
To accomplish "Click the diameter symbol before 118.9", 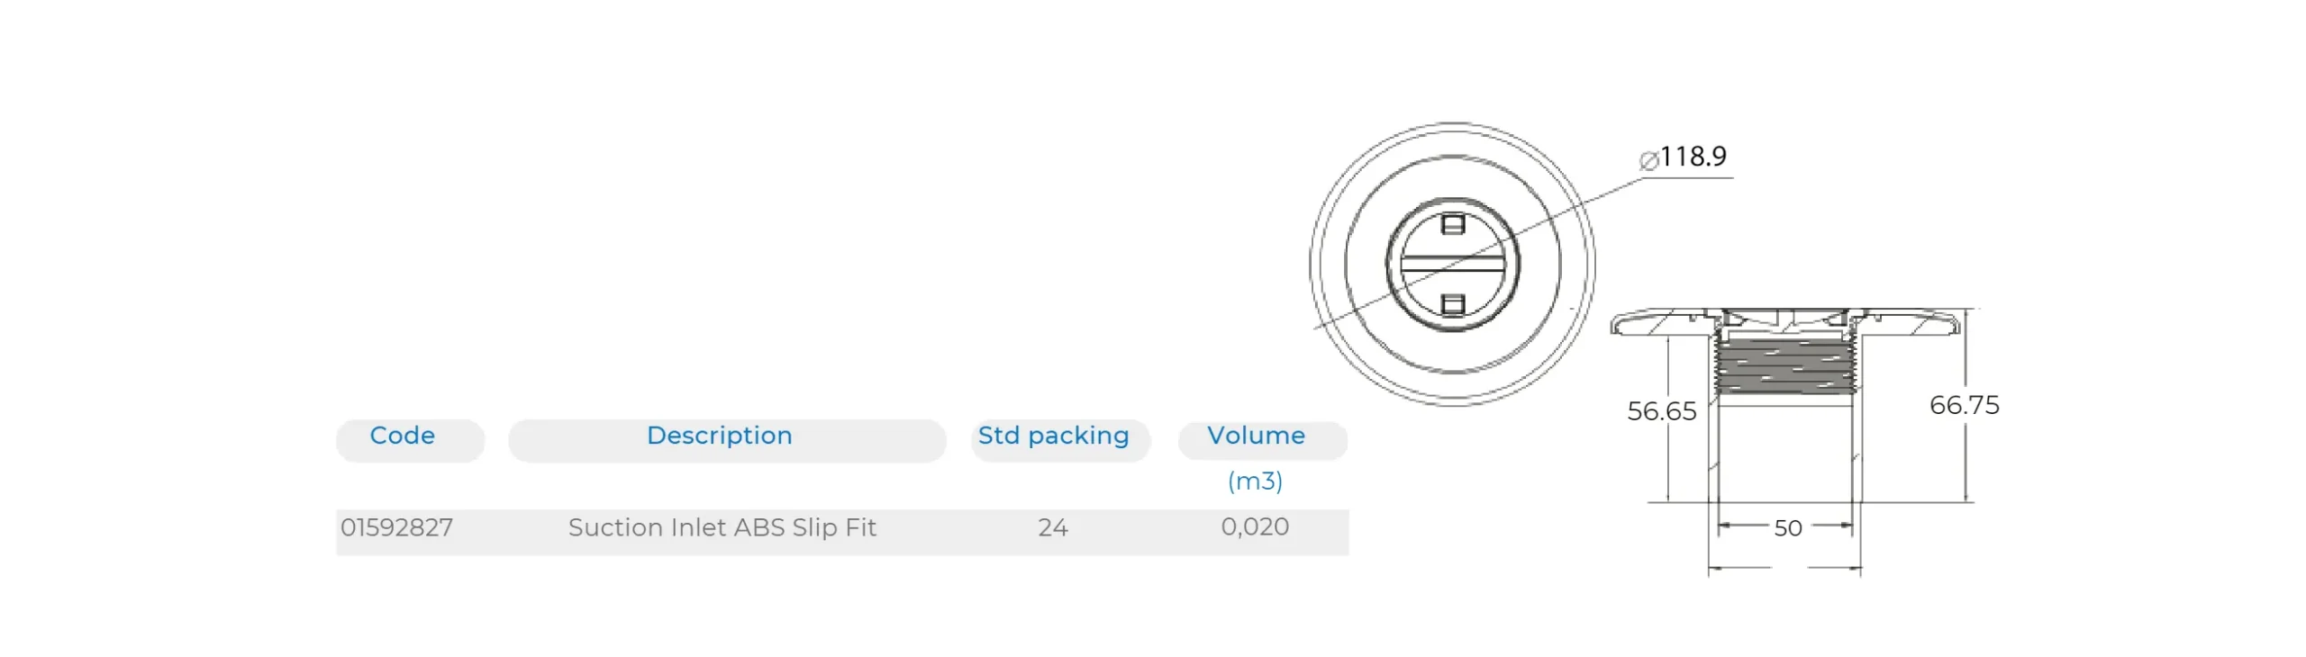I will pos(1648,160).
